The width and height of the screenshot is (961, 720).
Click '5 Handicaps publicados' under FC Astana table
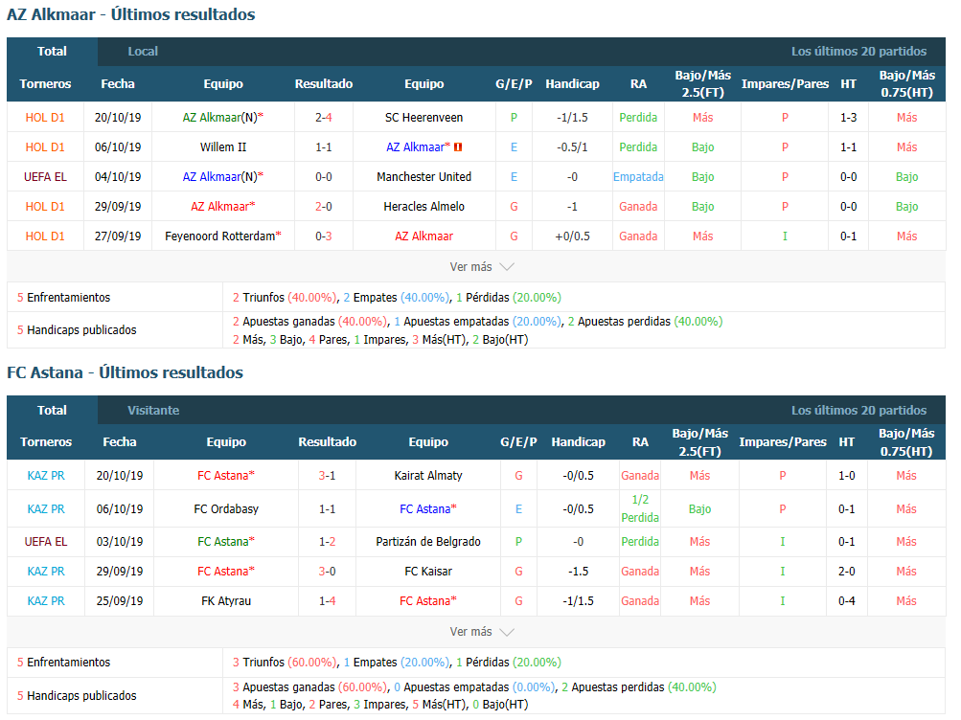[77, 696]
